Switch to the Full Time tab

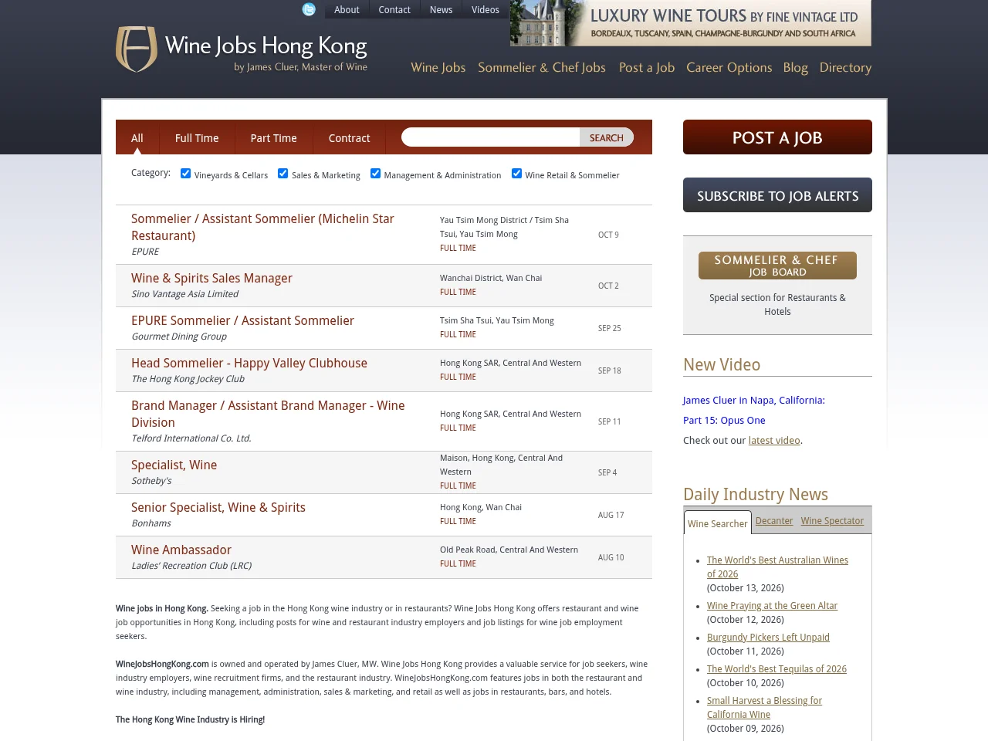197,138
